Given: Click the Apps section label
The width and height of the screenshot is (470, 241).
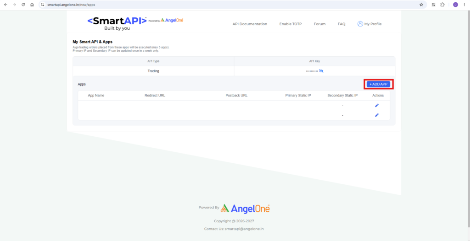Looking at the screenshot, I should (82, 84).
